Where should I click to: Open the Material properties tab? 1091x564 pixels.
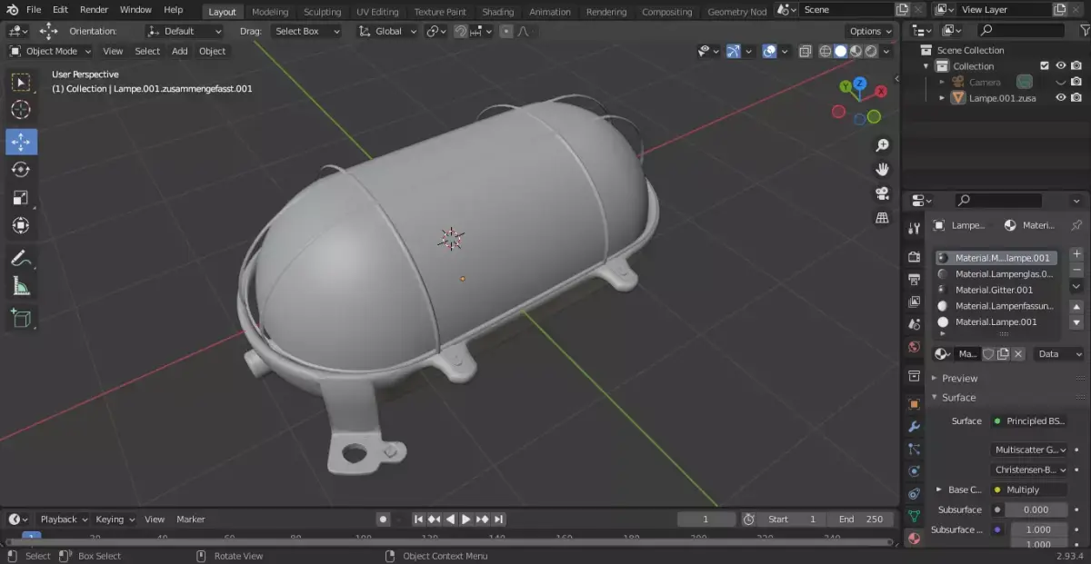[915, 539]
